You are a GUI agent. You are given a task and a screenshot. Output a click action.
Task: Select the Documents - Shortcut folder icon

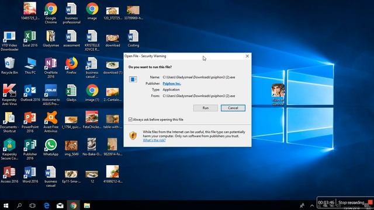point(9,122)
